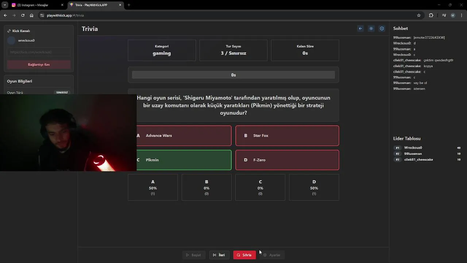Open Ayarlar settings button
The image size is (467, 263).
272,255
